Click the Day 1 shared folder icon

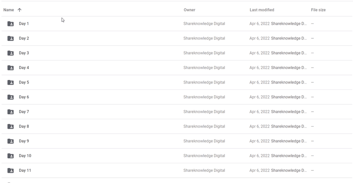coord(11,23)
